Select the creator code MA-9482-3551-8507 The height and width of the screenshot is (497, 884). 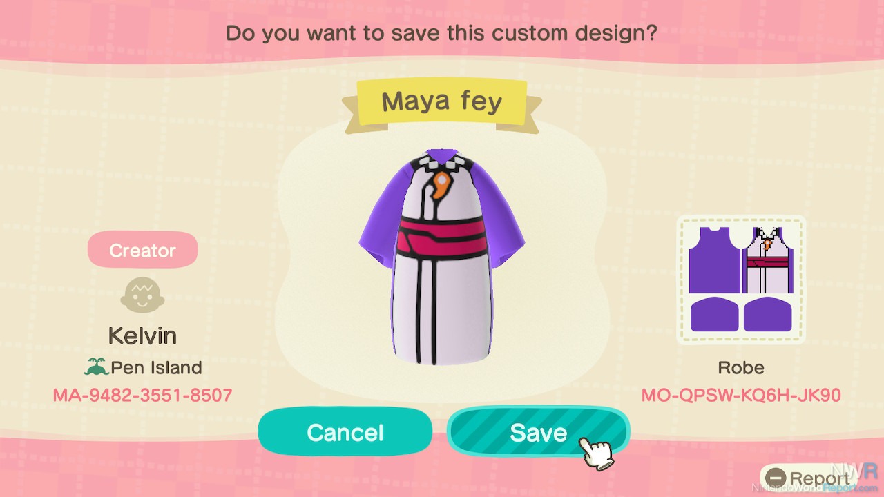[x=142, y=396]
